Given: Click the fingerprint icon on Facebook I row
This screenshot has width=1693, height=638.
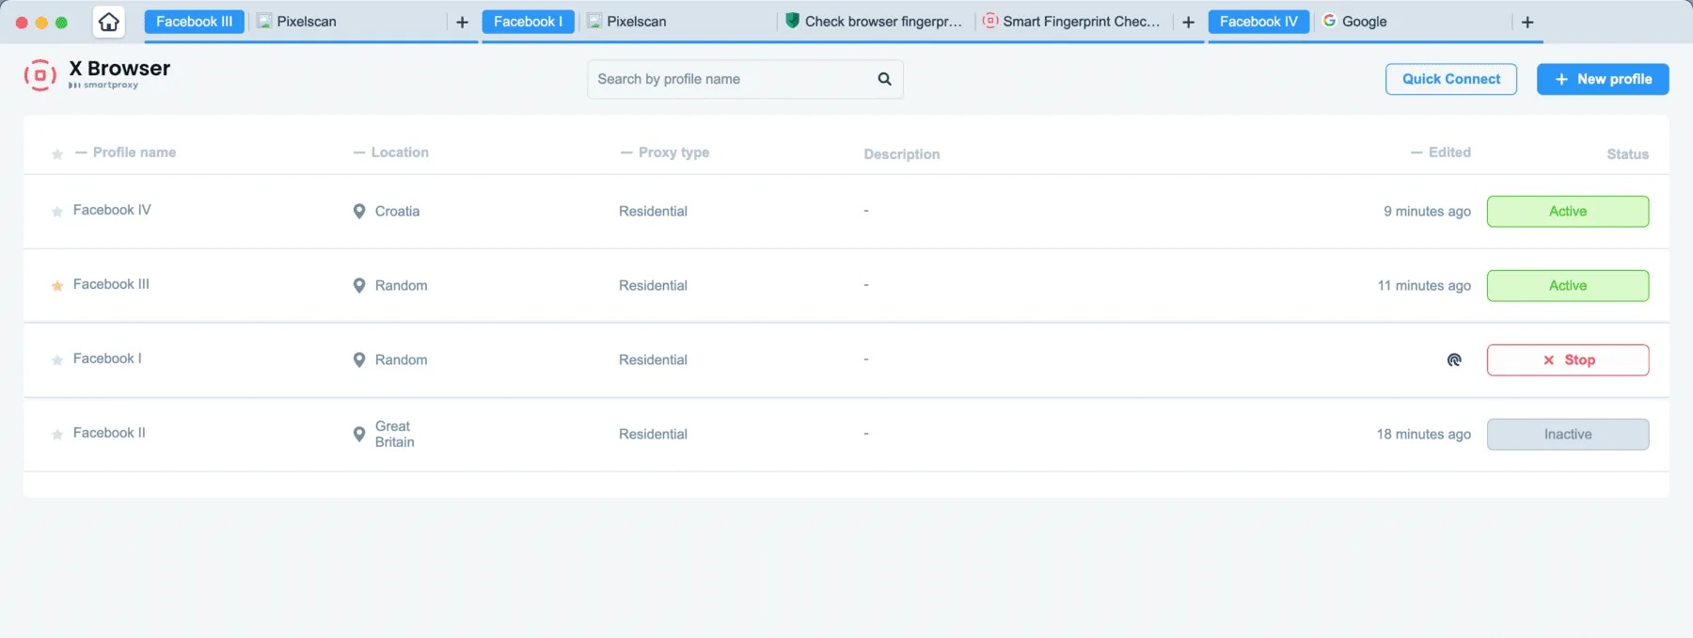Looking at the screenshot, I should (x=1454, y=359).
